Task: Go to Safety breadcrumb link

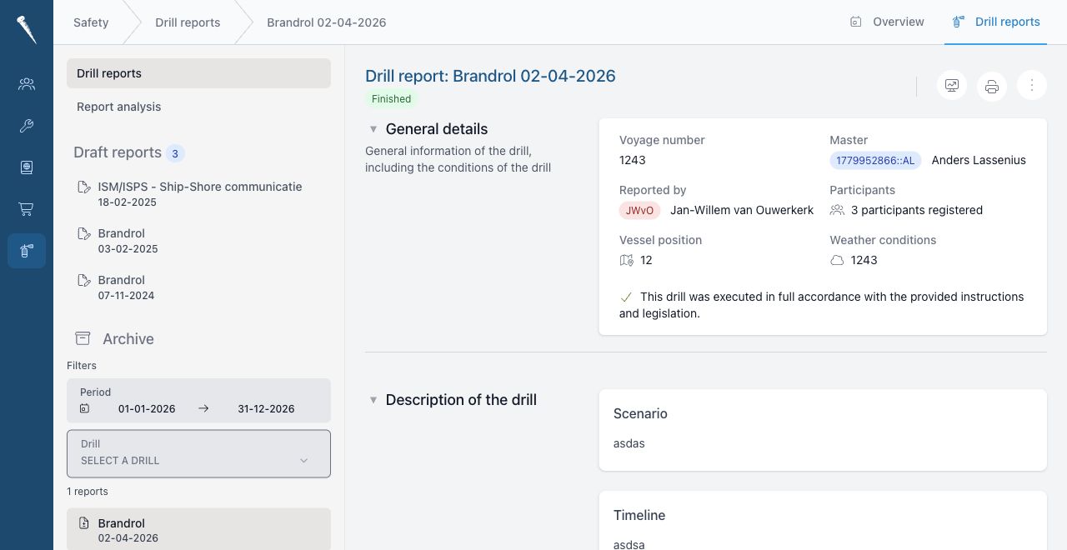Action: tap(91, 22)
